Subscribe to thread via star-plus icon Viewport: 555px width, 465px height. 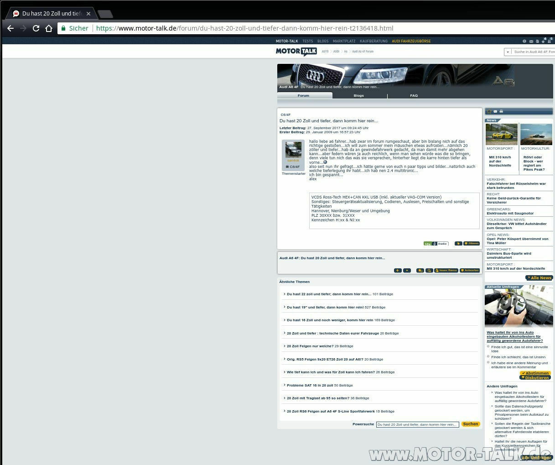coord(420,270)
